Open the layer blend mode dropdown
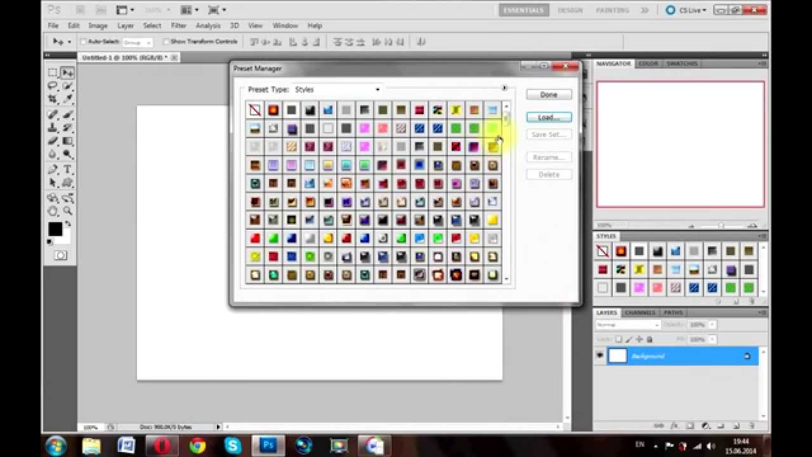Viewport: 812px width, 457px height. coord(627,324)
